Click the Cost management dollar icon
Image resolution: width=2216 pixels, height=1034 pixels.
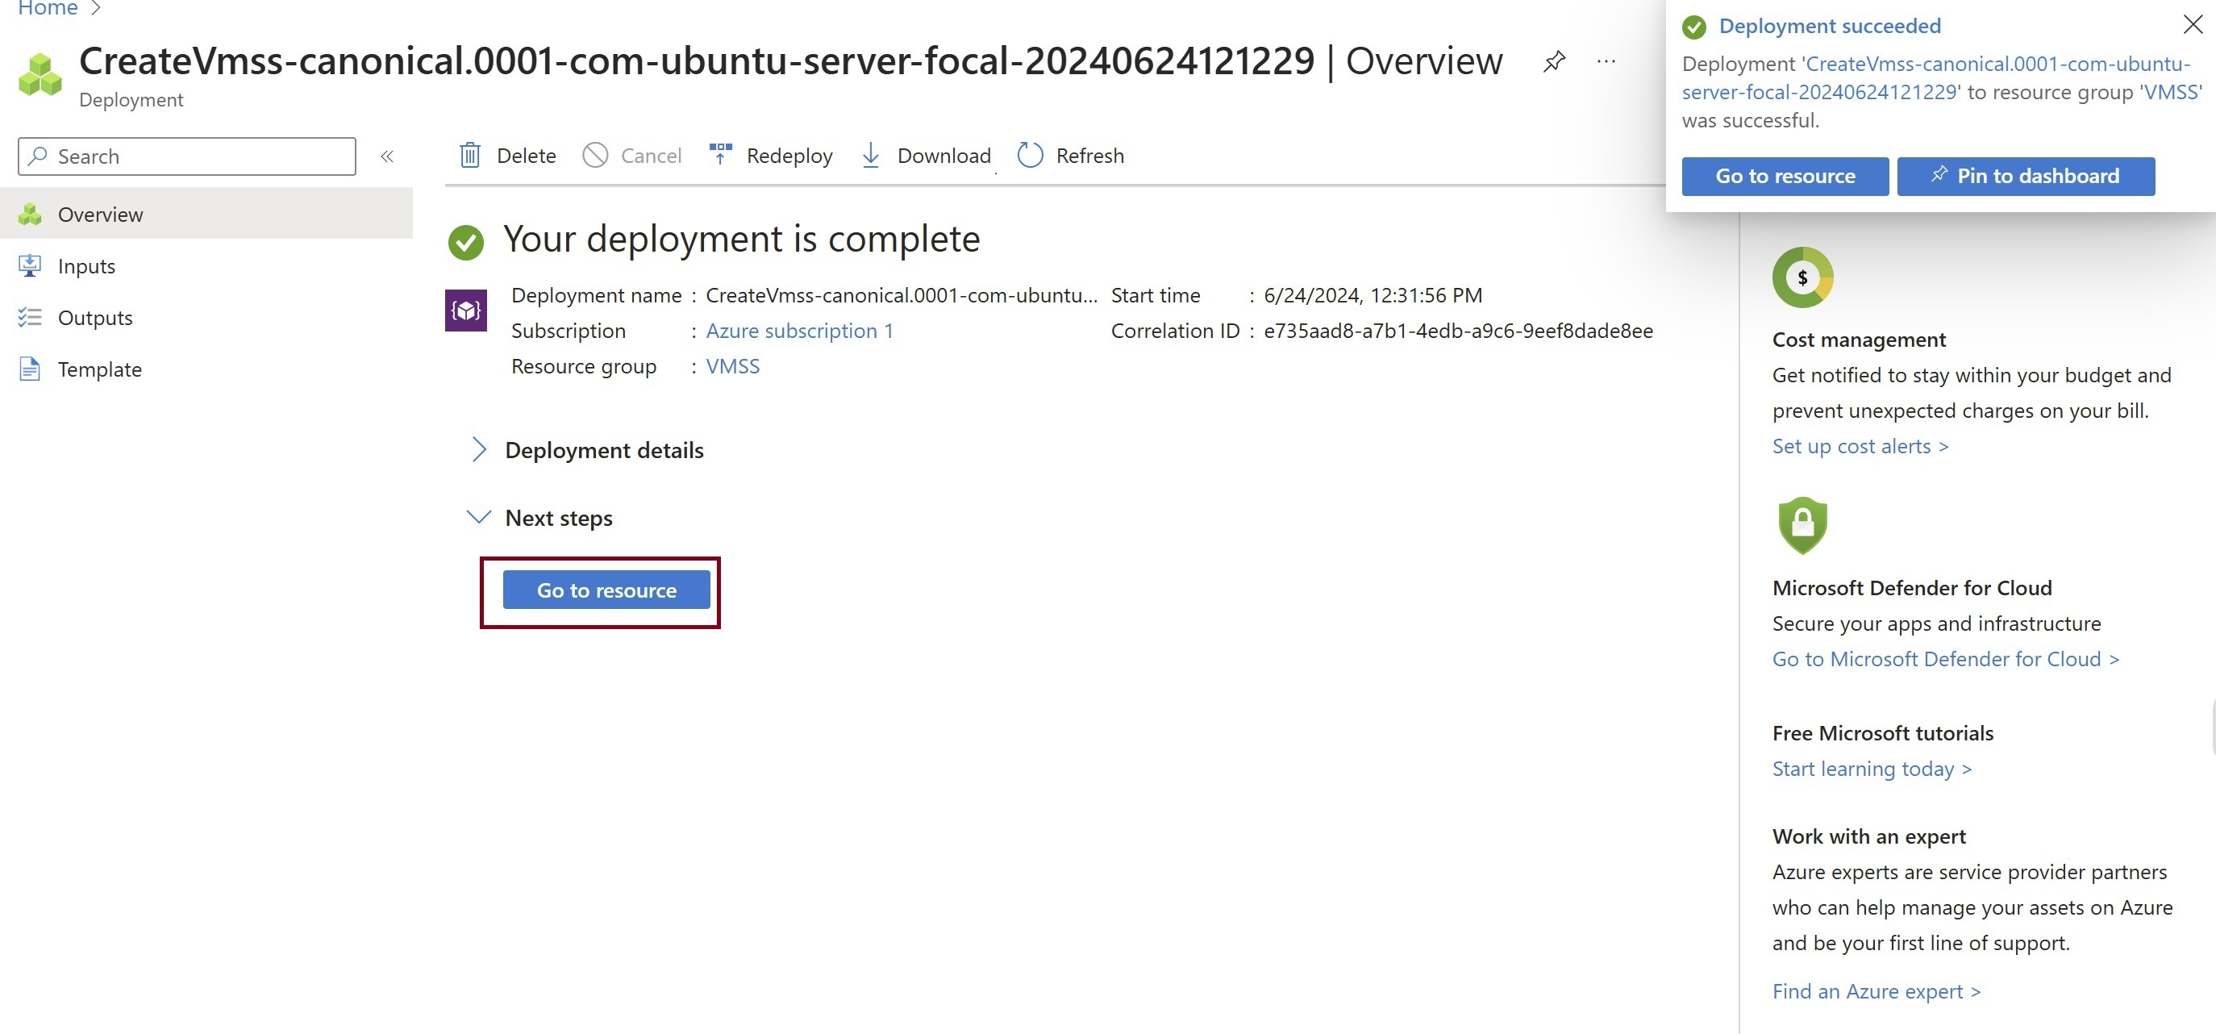coord(1802,277)
